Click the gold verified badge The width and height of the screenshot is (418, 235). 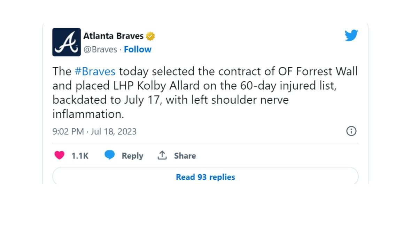point(150,36)
